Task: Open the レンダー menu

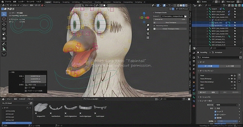Action: [21, 2]
